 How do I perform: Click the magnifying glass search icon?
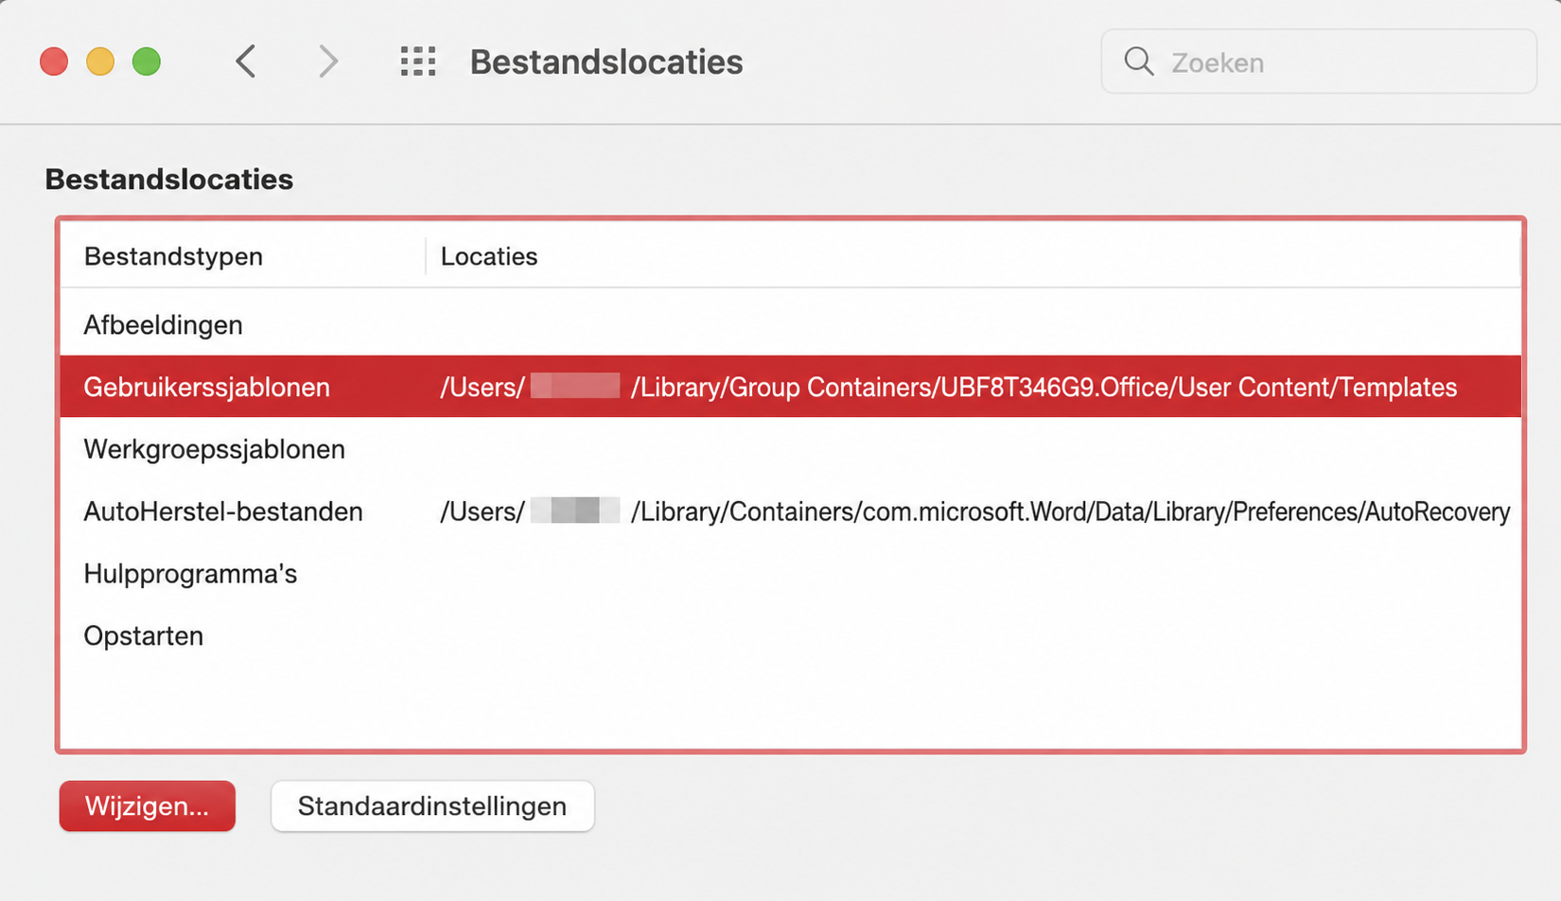pos(1139,61)
